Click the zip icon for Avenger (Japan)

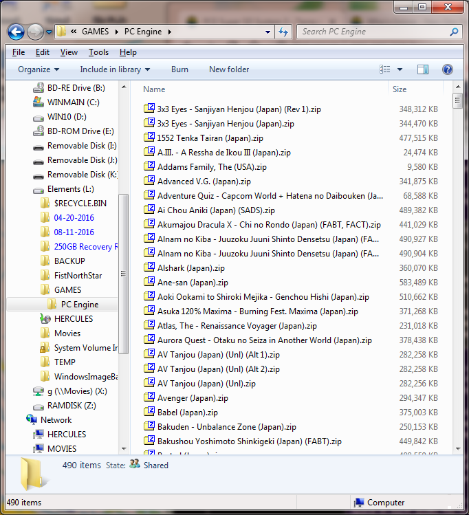(x=149, y=397)
